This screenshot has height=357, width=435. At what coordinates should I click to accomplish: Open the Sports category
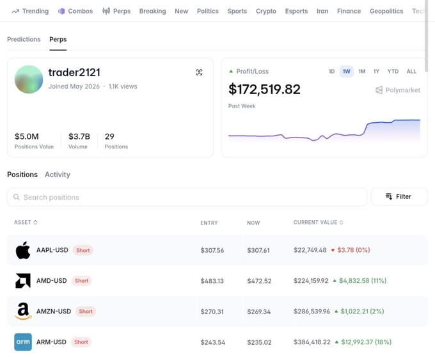point(237,11)
